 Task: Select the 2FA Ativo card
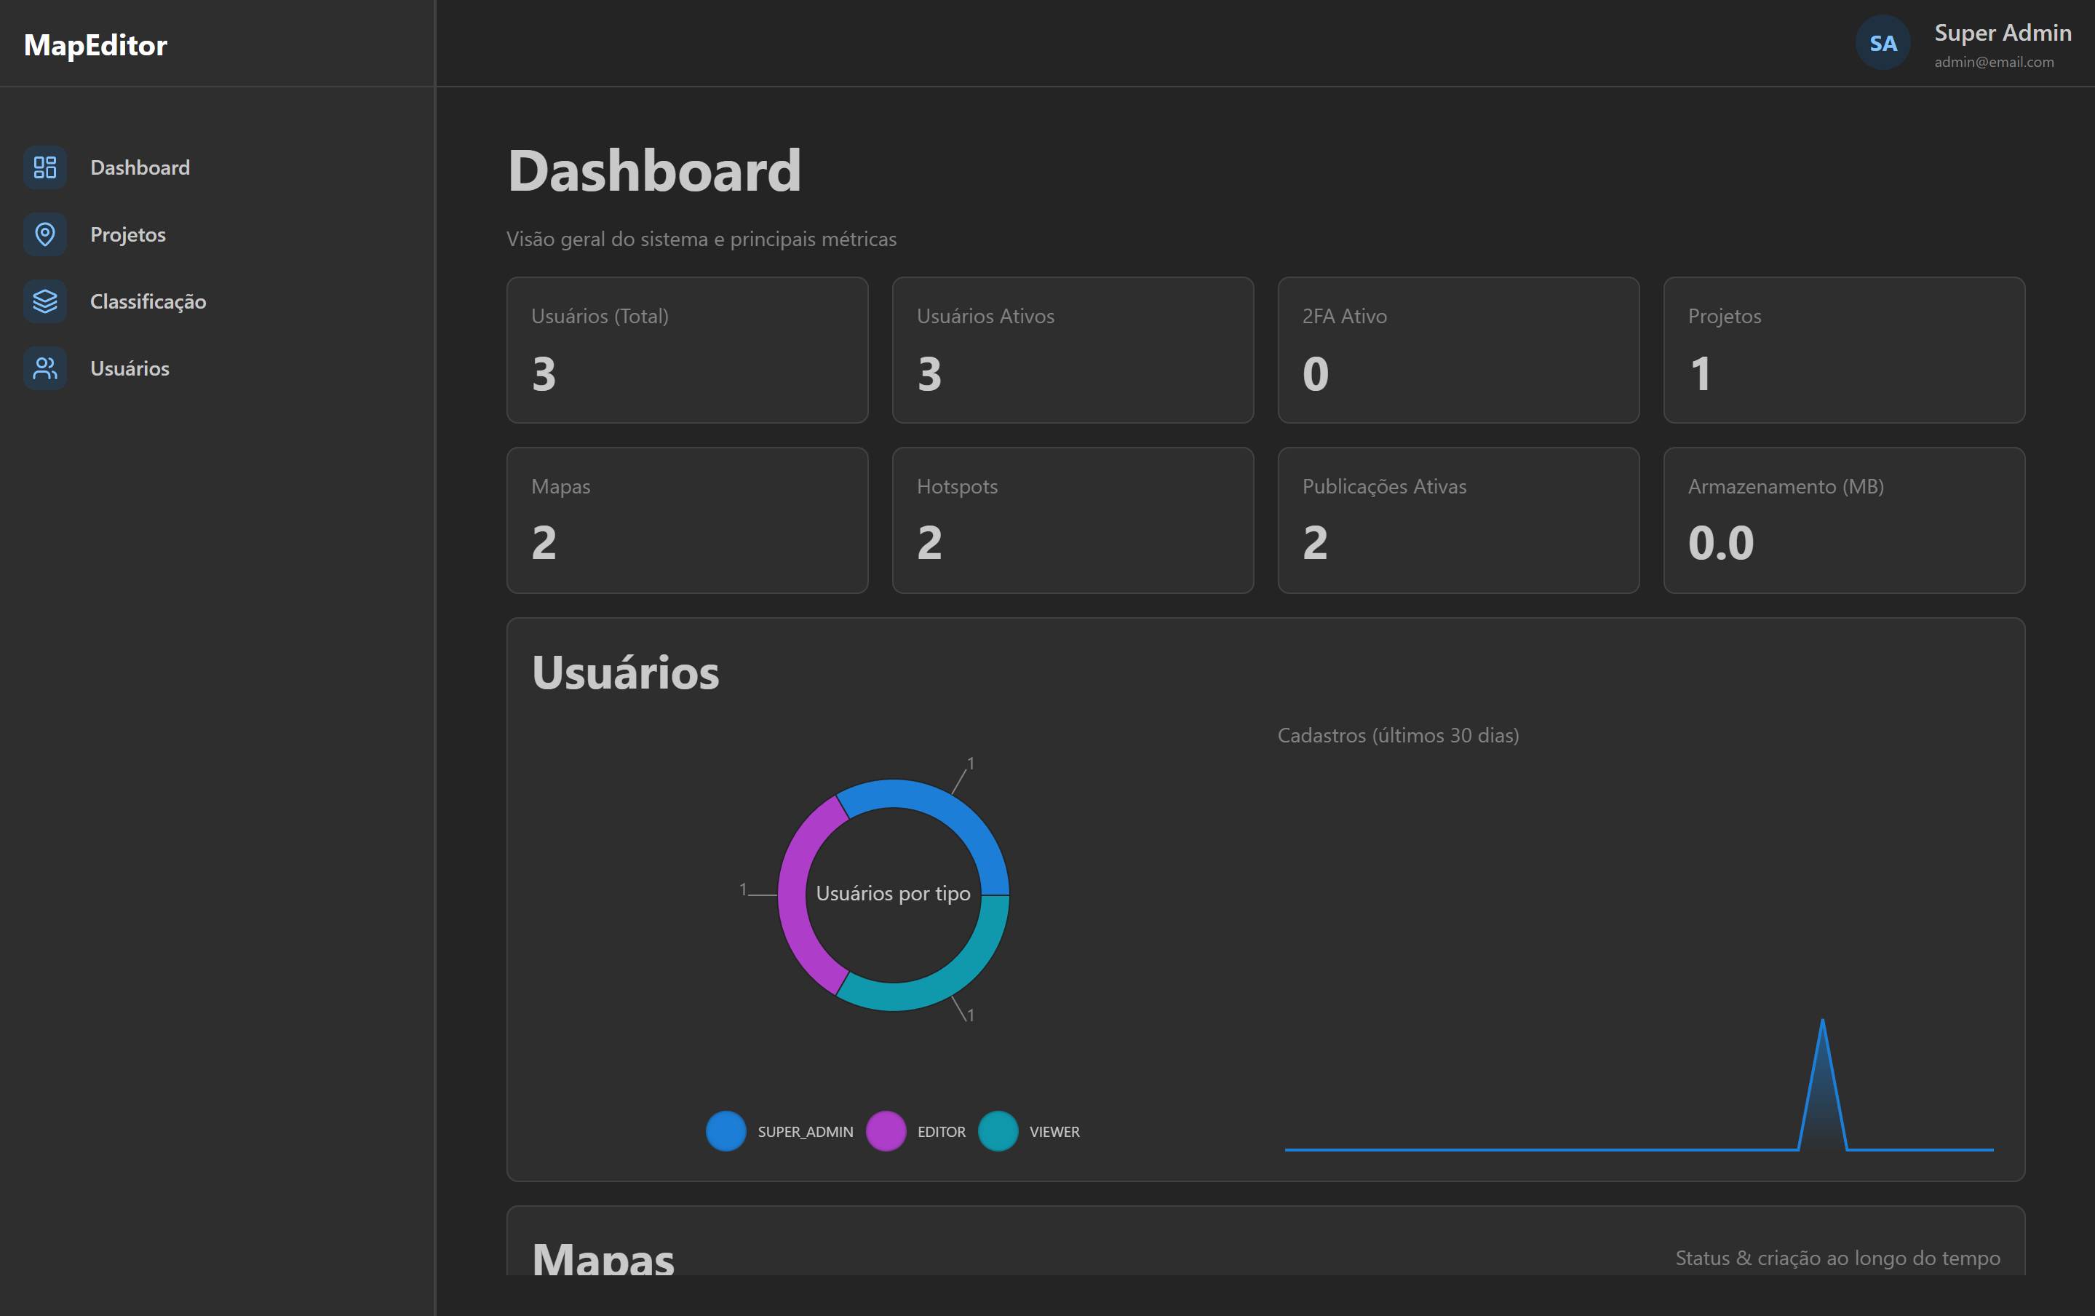pyautogui.click(x=1458, y=350)
